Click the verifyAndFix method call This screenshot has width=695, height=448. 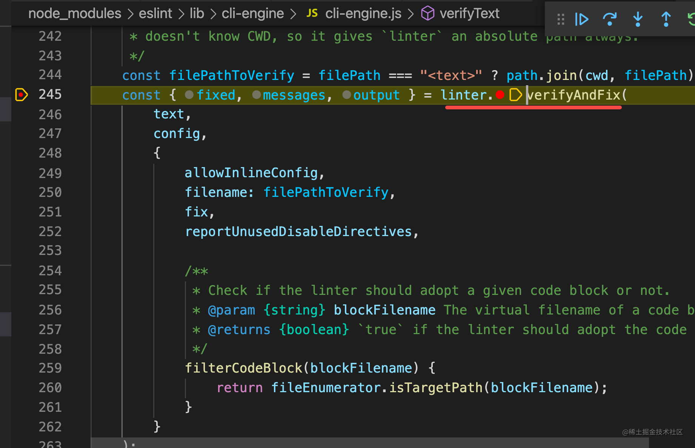pyautogui.click(x=574, y=95)
